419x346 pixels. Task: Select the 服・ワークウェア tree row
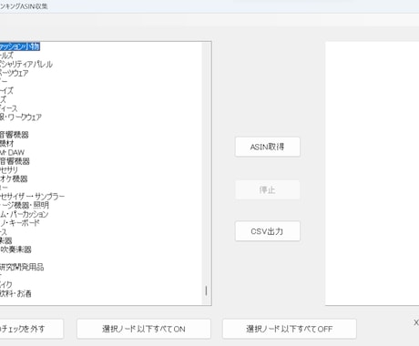click(21, 117)
